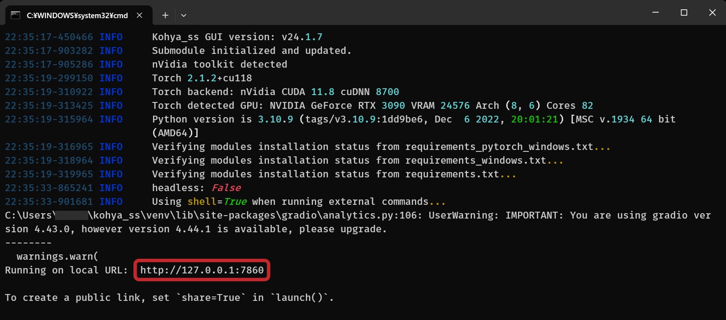Click requirements_windows.txt in the log

[475, 160]
